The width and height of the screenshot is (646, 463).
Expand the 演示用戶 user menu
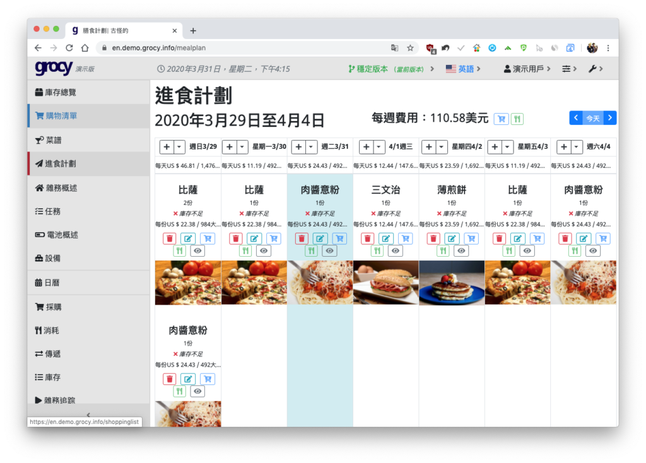(527, 69)
